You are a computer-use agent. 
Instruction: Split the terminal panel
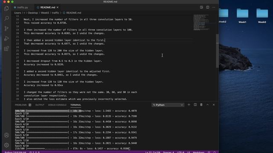(x=195, y=105)
